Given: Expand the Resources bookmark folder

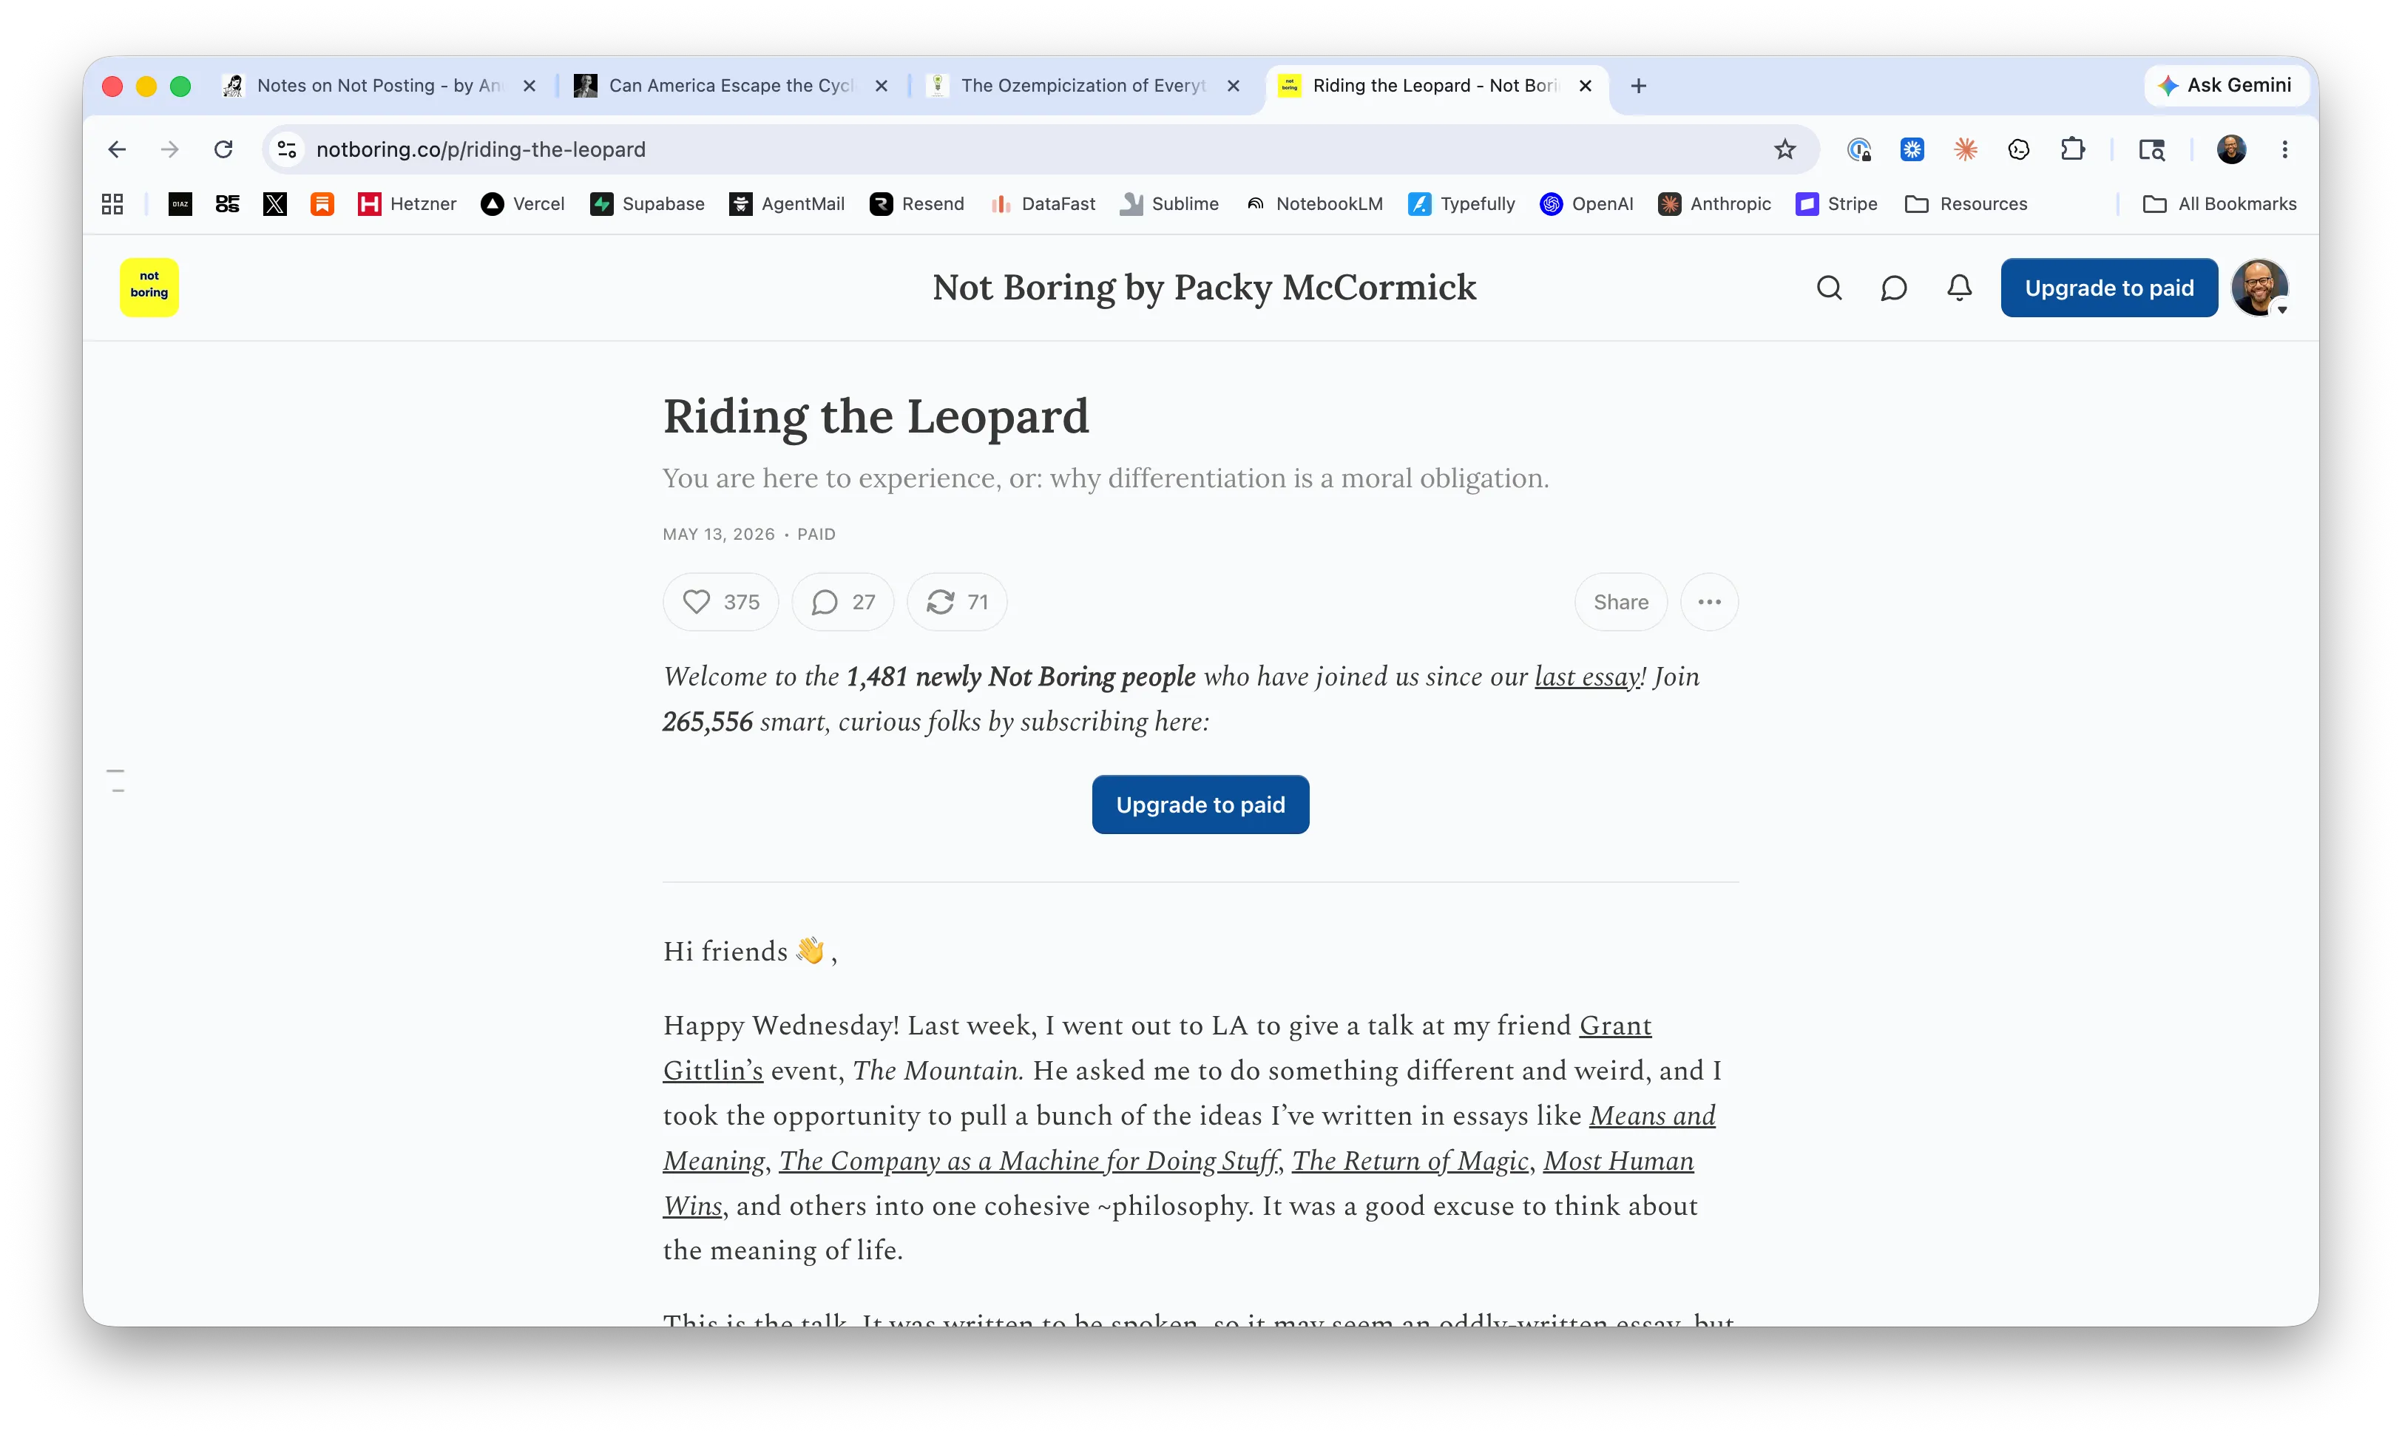Looking at the screenshot, I should coord(1966,203).
